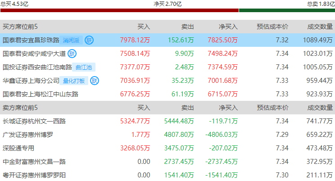Viewport: 335px width, 181px height.
Task: Open the 消闲派 tag
Action: coord(71,40)
